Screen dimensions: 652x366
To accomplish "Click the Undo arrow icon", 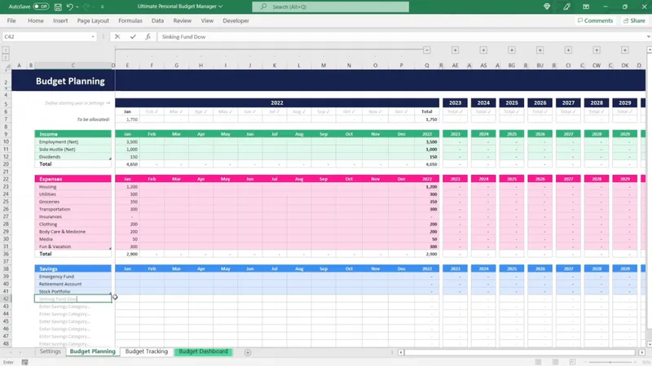I will 70,7.
